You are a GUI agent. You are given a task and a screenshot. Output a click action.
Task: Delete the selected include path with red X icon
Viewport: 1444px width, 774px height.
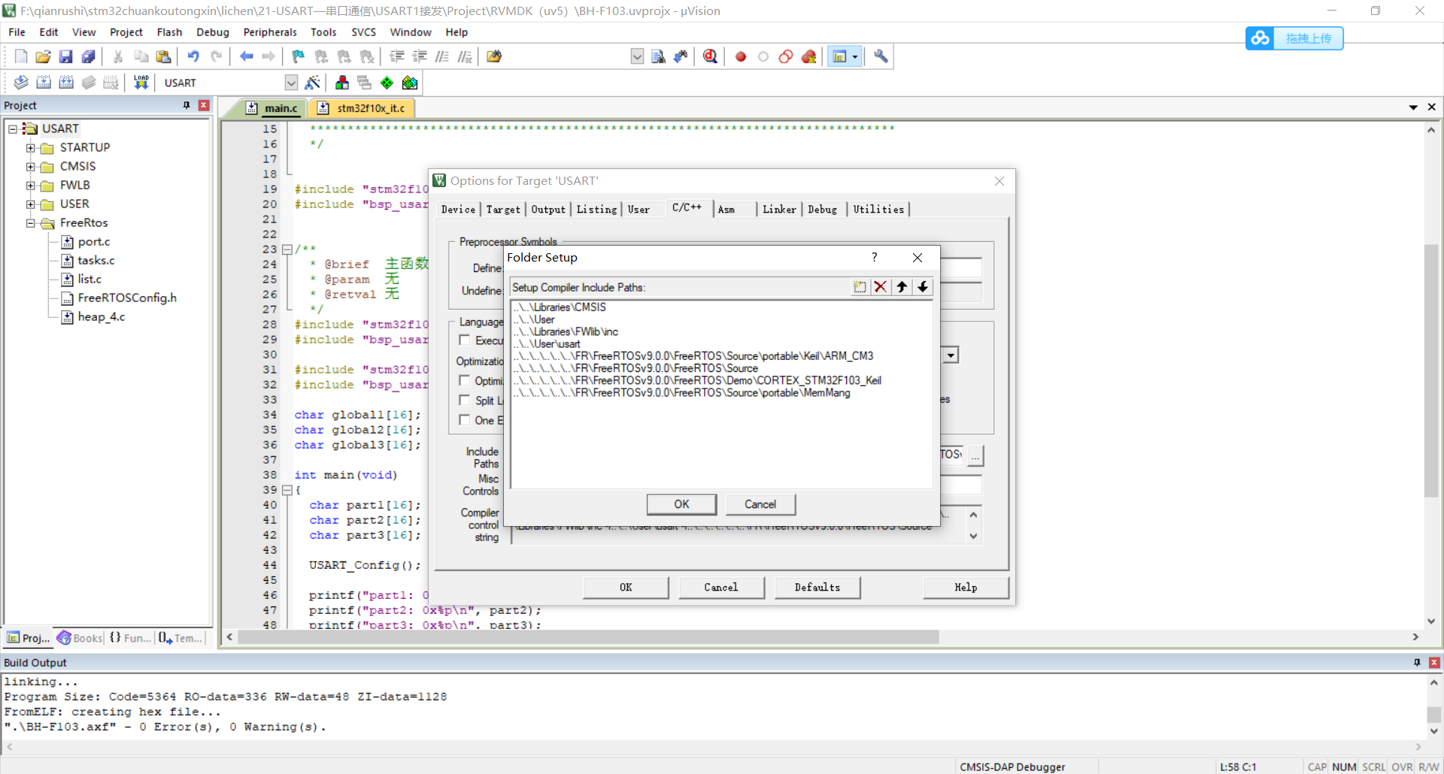pos(881,287)
